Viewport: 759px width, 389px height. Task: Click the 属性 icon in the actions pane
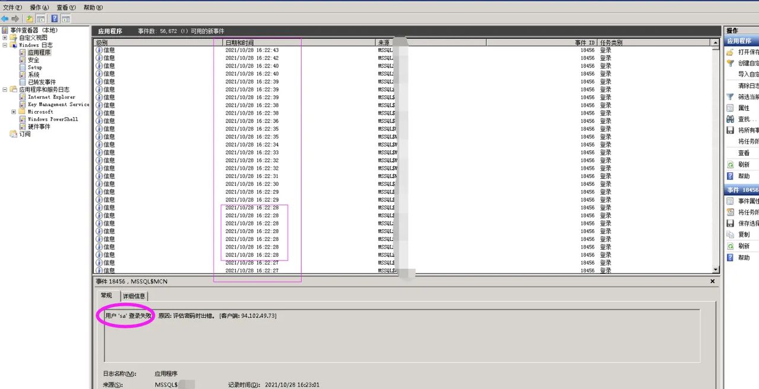click(x=731, y=108)
